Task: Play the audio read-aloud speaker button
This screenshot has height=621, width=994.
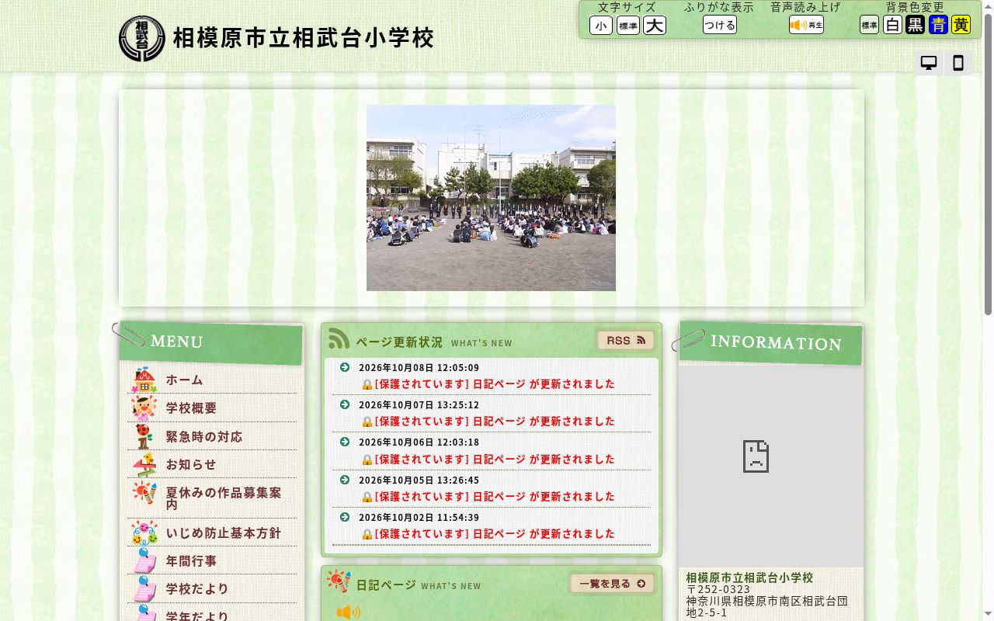Action: [x=806, y=25]
